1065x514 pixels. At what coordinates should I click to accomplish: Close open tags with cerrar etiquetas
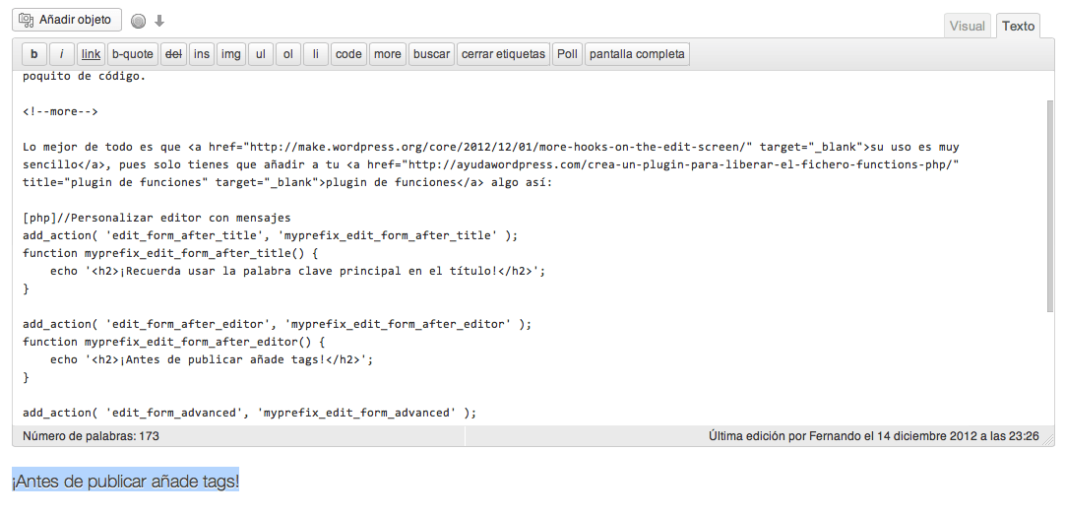pos(503,54)
